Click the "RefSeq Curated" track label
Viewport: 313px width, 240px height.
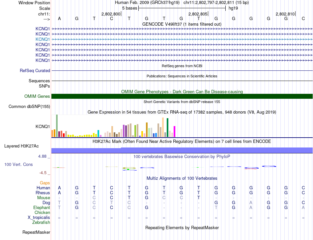[x=35, y=71]
